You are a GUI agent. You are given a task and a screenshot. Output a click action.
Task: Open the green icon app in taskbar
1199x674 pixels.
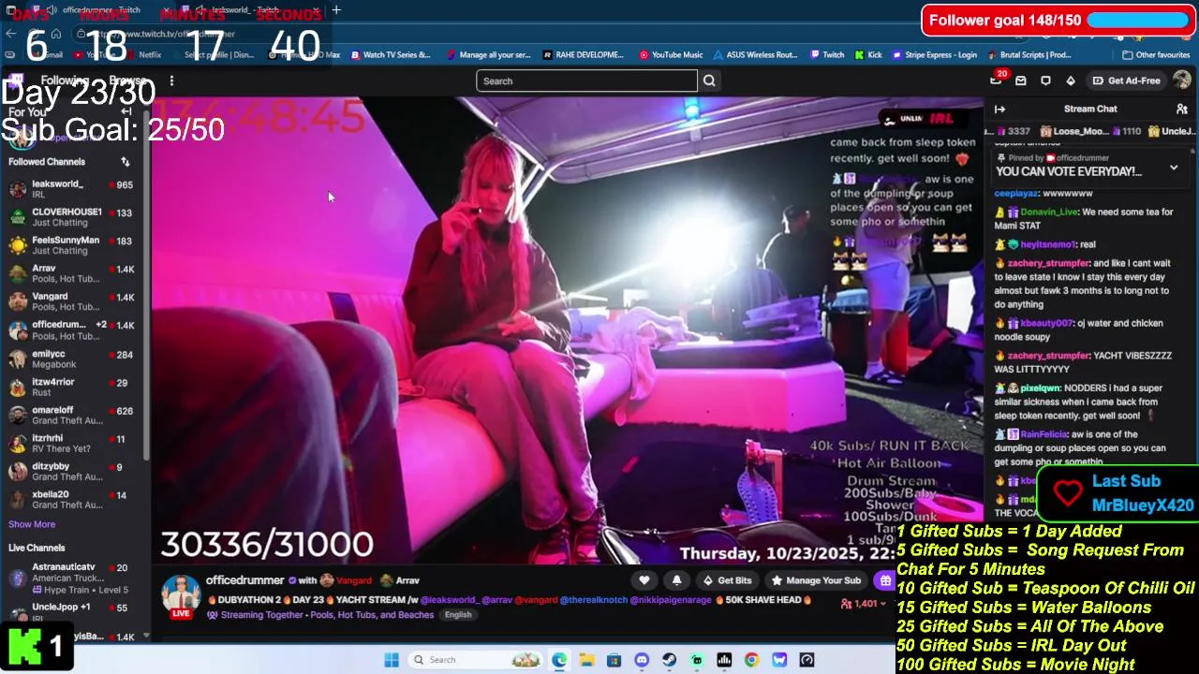(x=696, y=660)
